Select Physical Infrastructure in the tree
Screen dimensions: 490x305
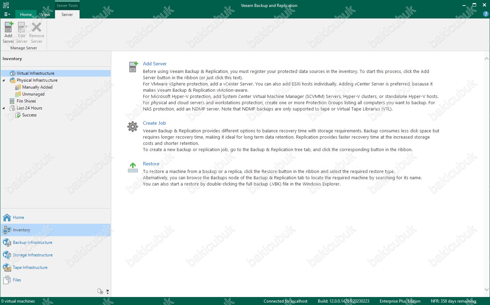click(x=37, y=80)
